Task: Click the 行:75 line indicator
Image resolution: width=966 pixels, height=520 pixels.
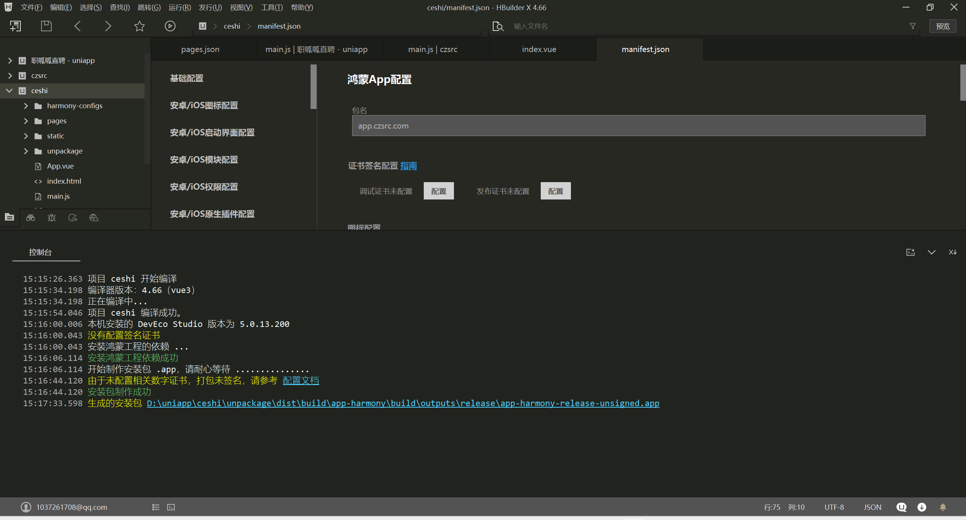Action: coord(772,507)
